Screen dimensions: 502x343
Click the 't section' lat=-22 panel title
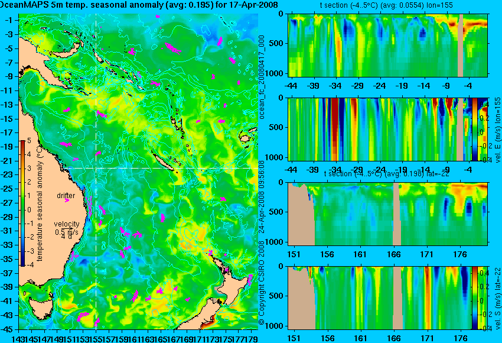click(386, 174)
